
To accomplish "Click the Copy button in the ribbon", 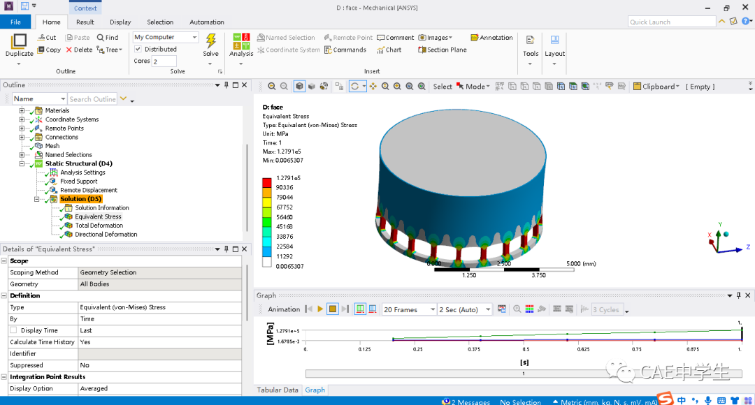I will click(49, 50).
